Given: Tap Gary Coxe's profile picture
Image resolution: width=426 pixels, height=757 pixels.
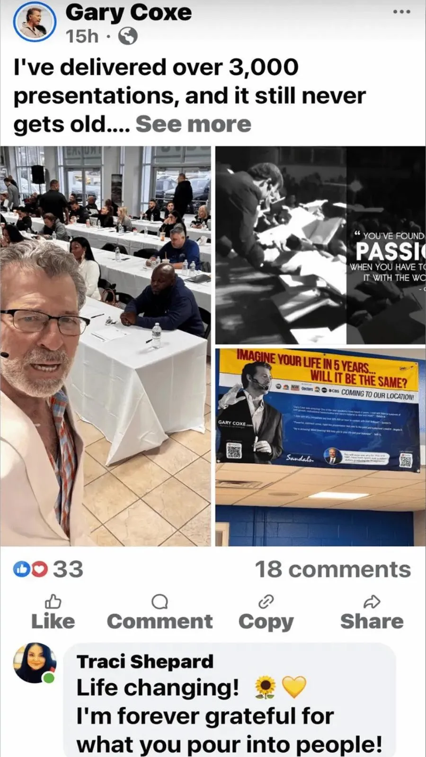Looking at the screenshot, I should pyautogui.click(x=34, y=23).
